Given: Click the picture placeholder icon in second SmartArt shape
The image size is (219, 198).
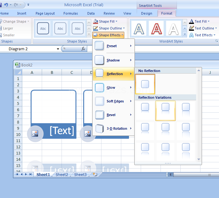Looking at the screenshot, I should [88, 133].
